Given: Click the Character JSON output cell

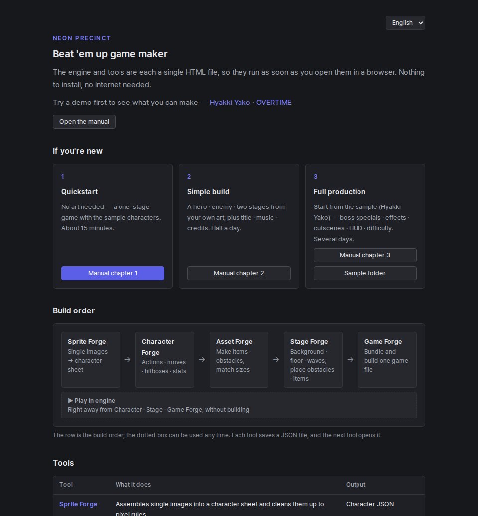Looking at the screenshot, I should (369, 504).
